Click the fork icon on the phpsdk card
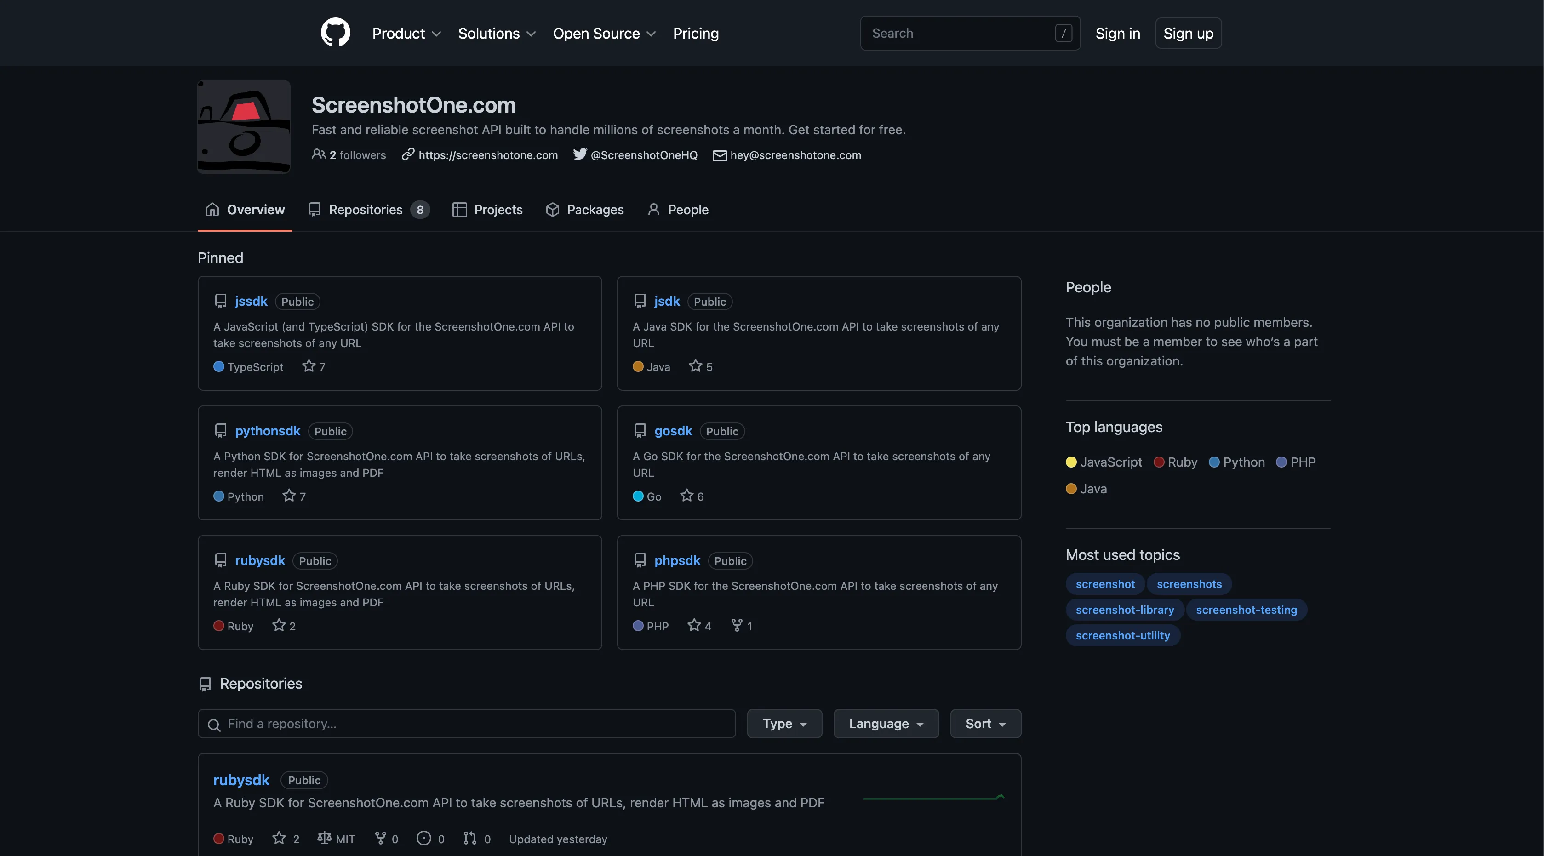 point(736,625)
